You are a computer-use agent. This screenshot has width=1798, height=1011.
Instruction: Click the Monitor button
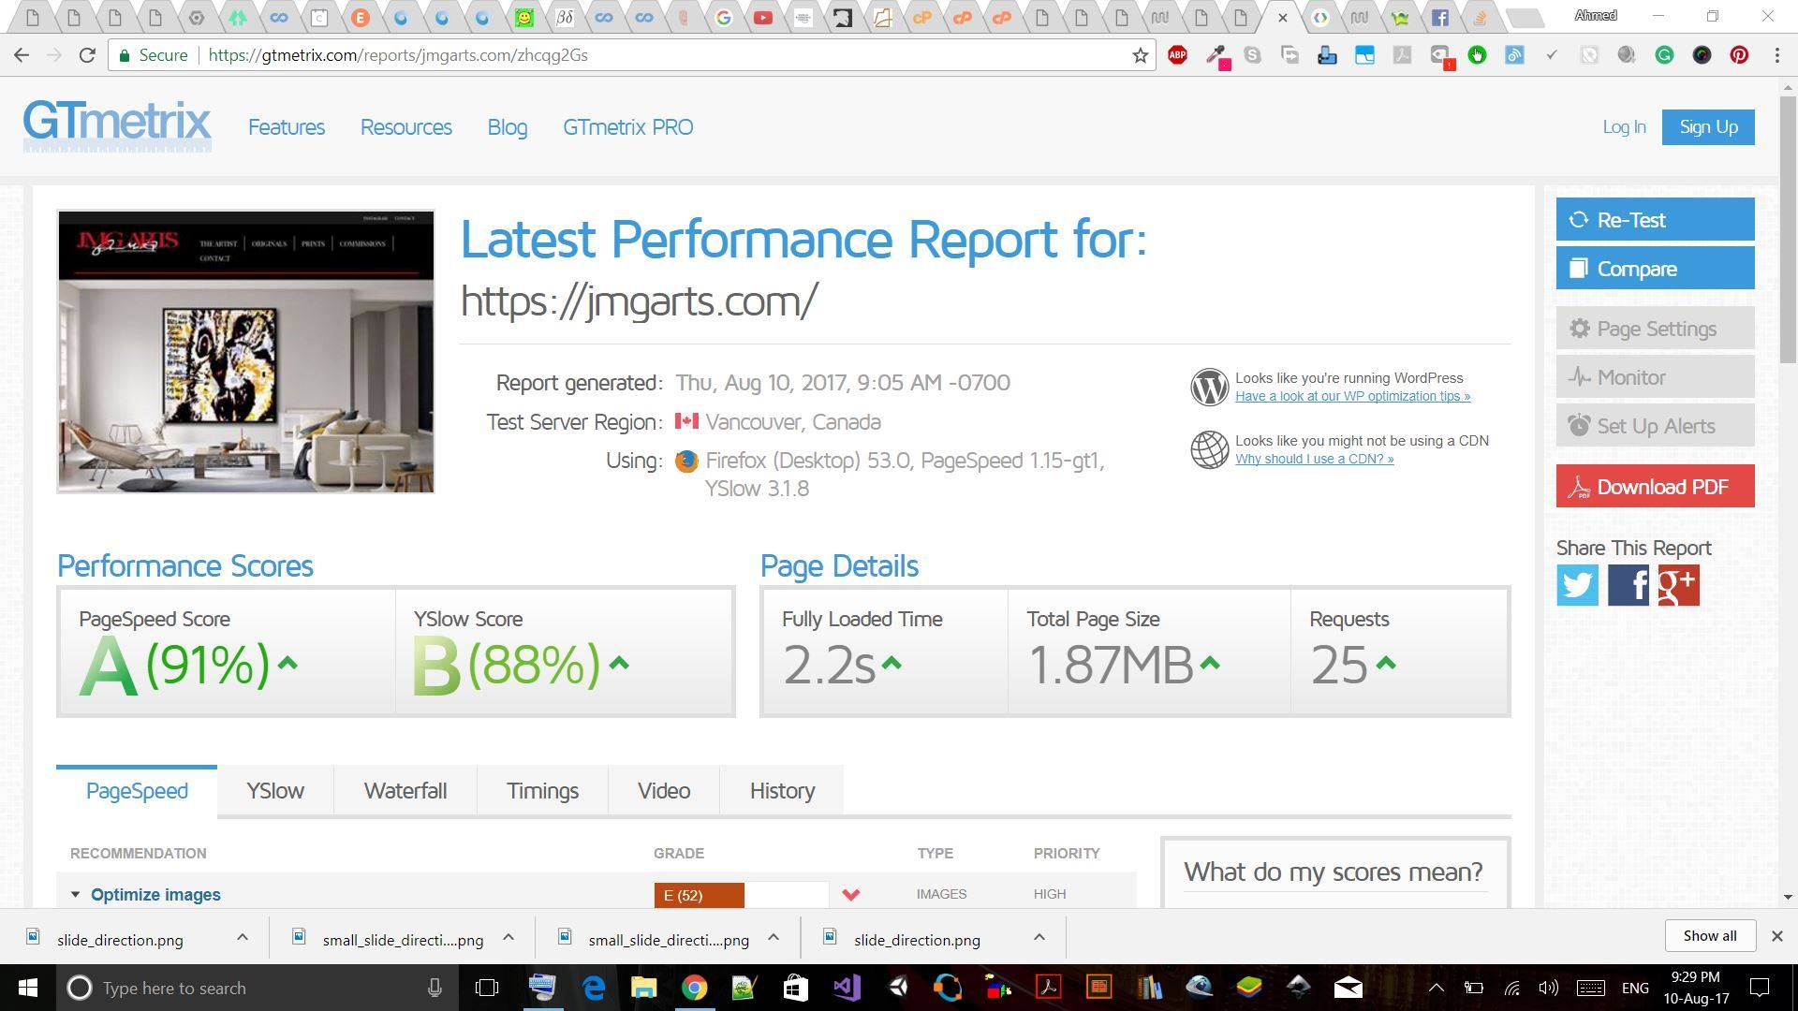tap(1655, 377)
